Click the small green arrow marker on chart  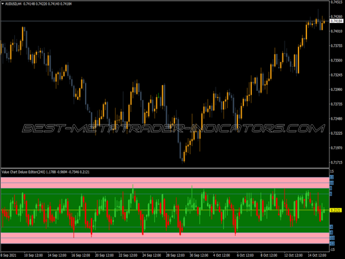tap(159, 96)
